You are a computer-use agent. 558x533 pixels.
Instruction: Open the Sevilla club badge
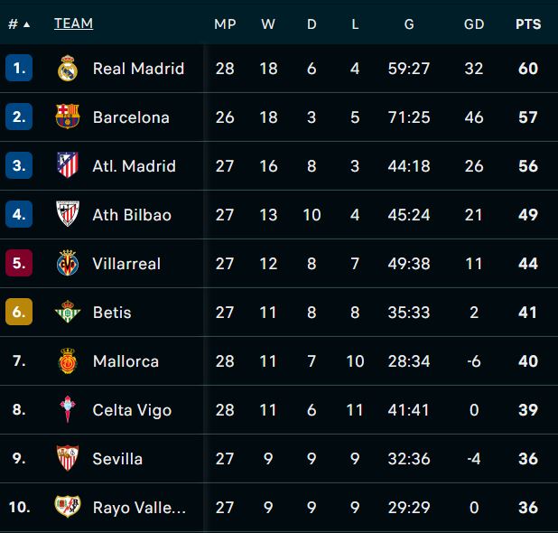[68, 458]
